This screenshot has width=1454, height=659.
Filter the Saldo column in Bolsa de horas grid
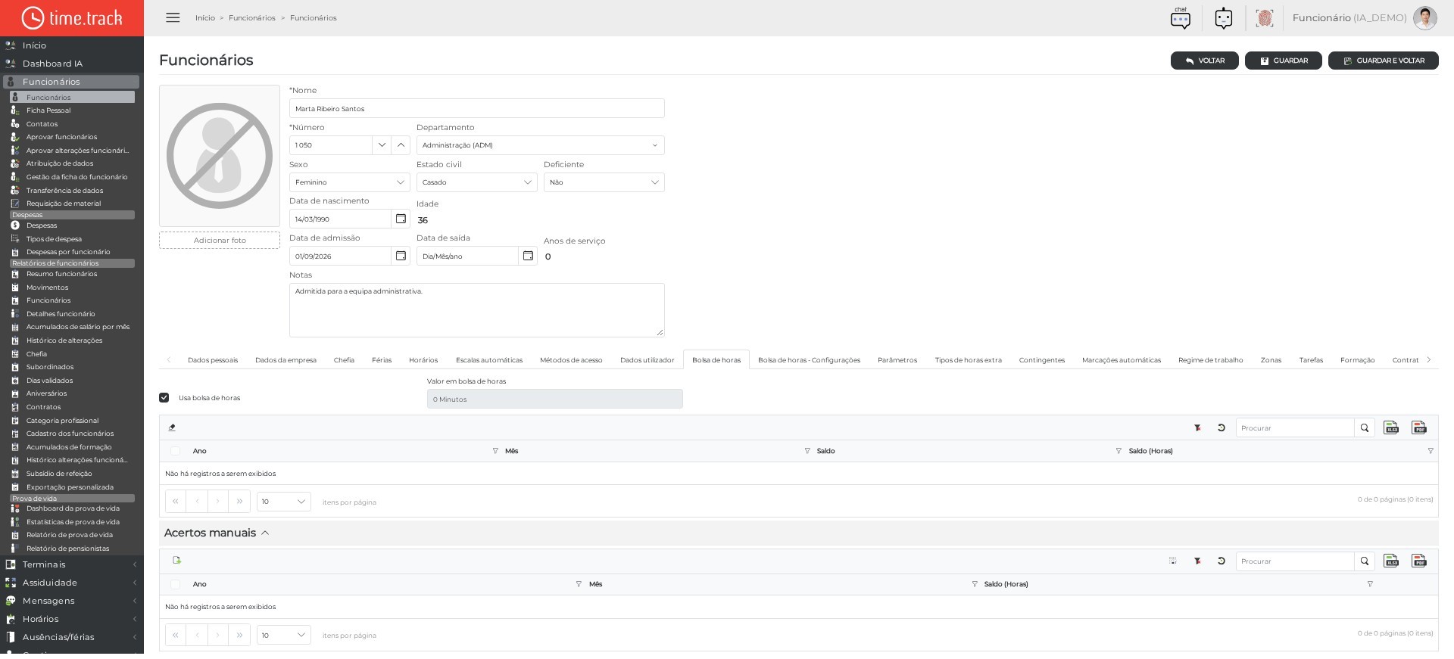click(1119, 451)
